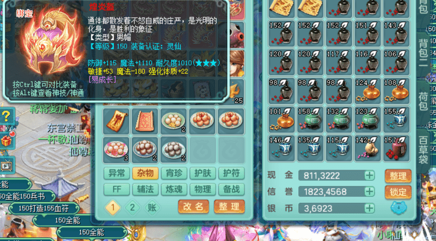
Task: Select the level 157 red wine jar item
Action: click(396, 148)
